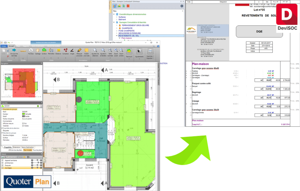This screenshot has width=300, height=191.
Task: Switch to the Propriétés panel tab
Action: click(x=8, y=147)
